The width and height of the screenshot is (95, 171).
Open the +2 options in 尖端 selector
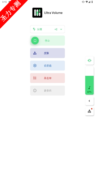point(56,29)
